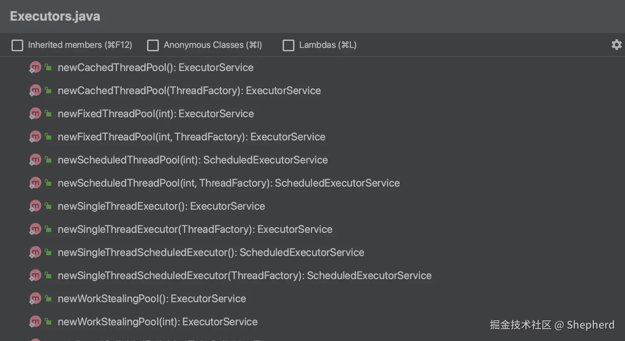Click public-access lock icon of newWorkStealingPool(int)
This screenshot has height=341, width=625.
[48, 321]
